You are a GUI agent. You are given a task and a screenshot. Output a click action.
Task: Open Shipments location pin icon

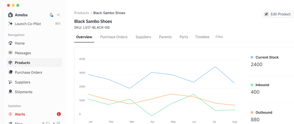coord(11,92)
